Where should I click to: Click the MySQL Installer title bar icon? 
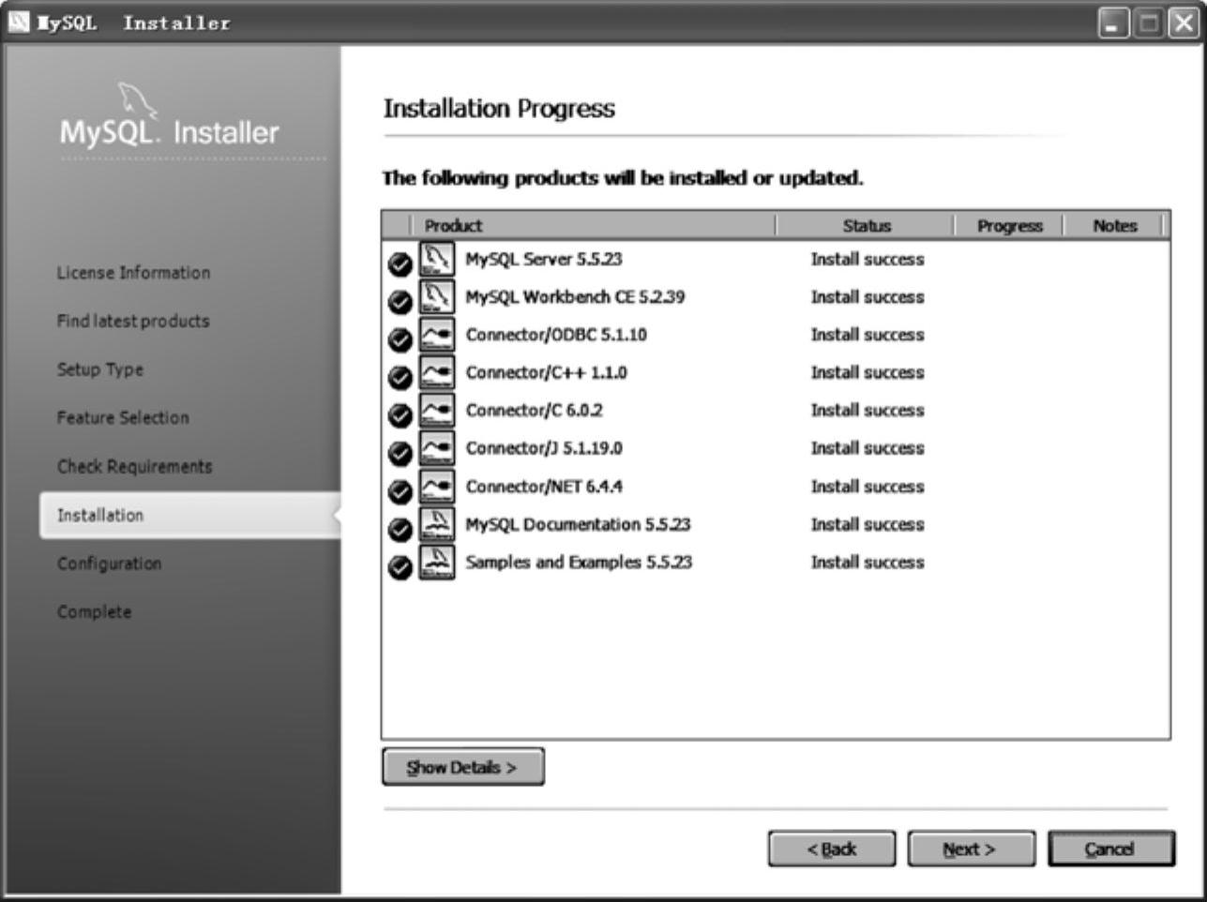tap(19, 23)
